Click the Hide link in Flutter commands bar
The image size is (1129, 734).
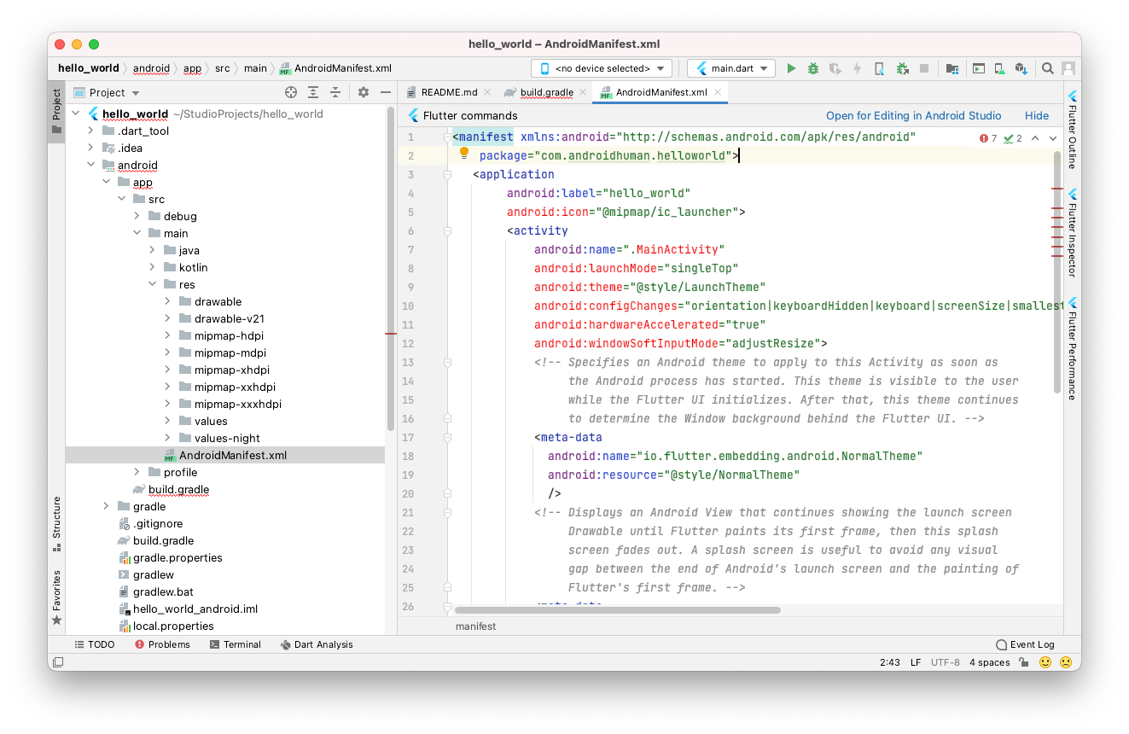(1037, 115)
